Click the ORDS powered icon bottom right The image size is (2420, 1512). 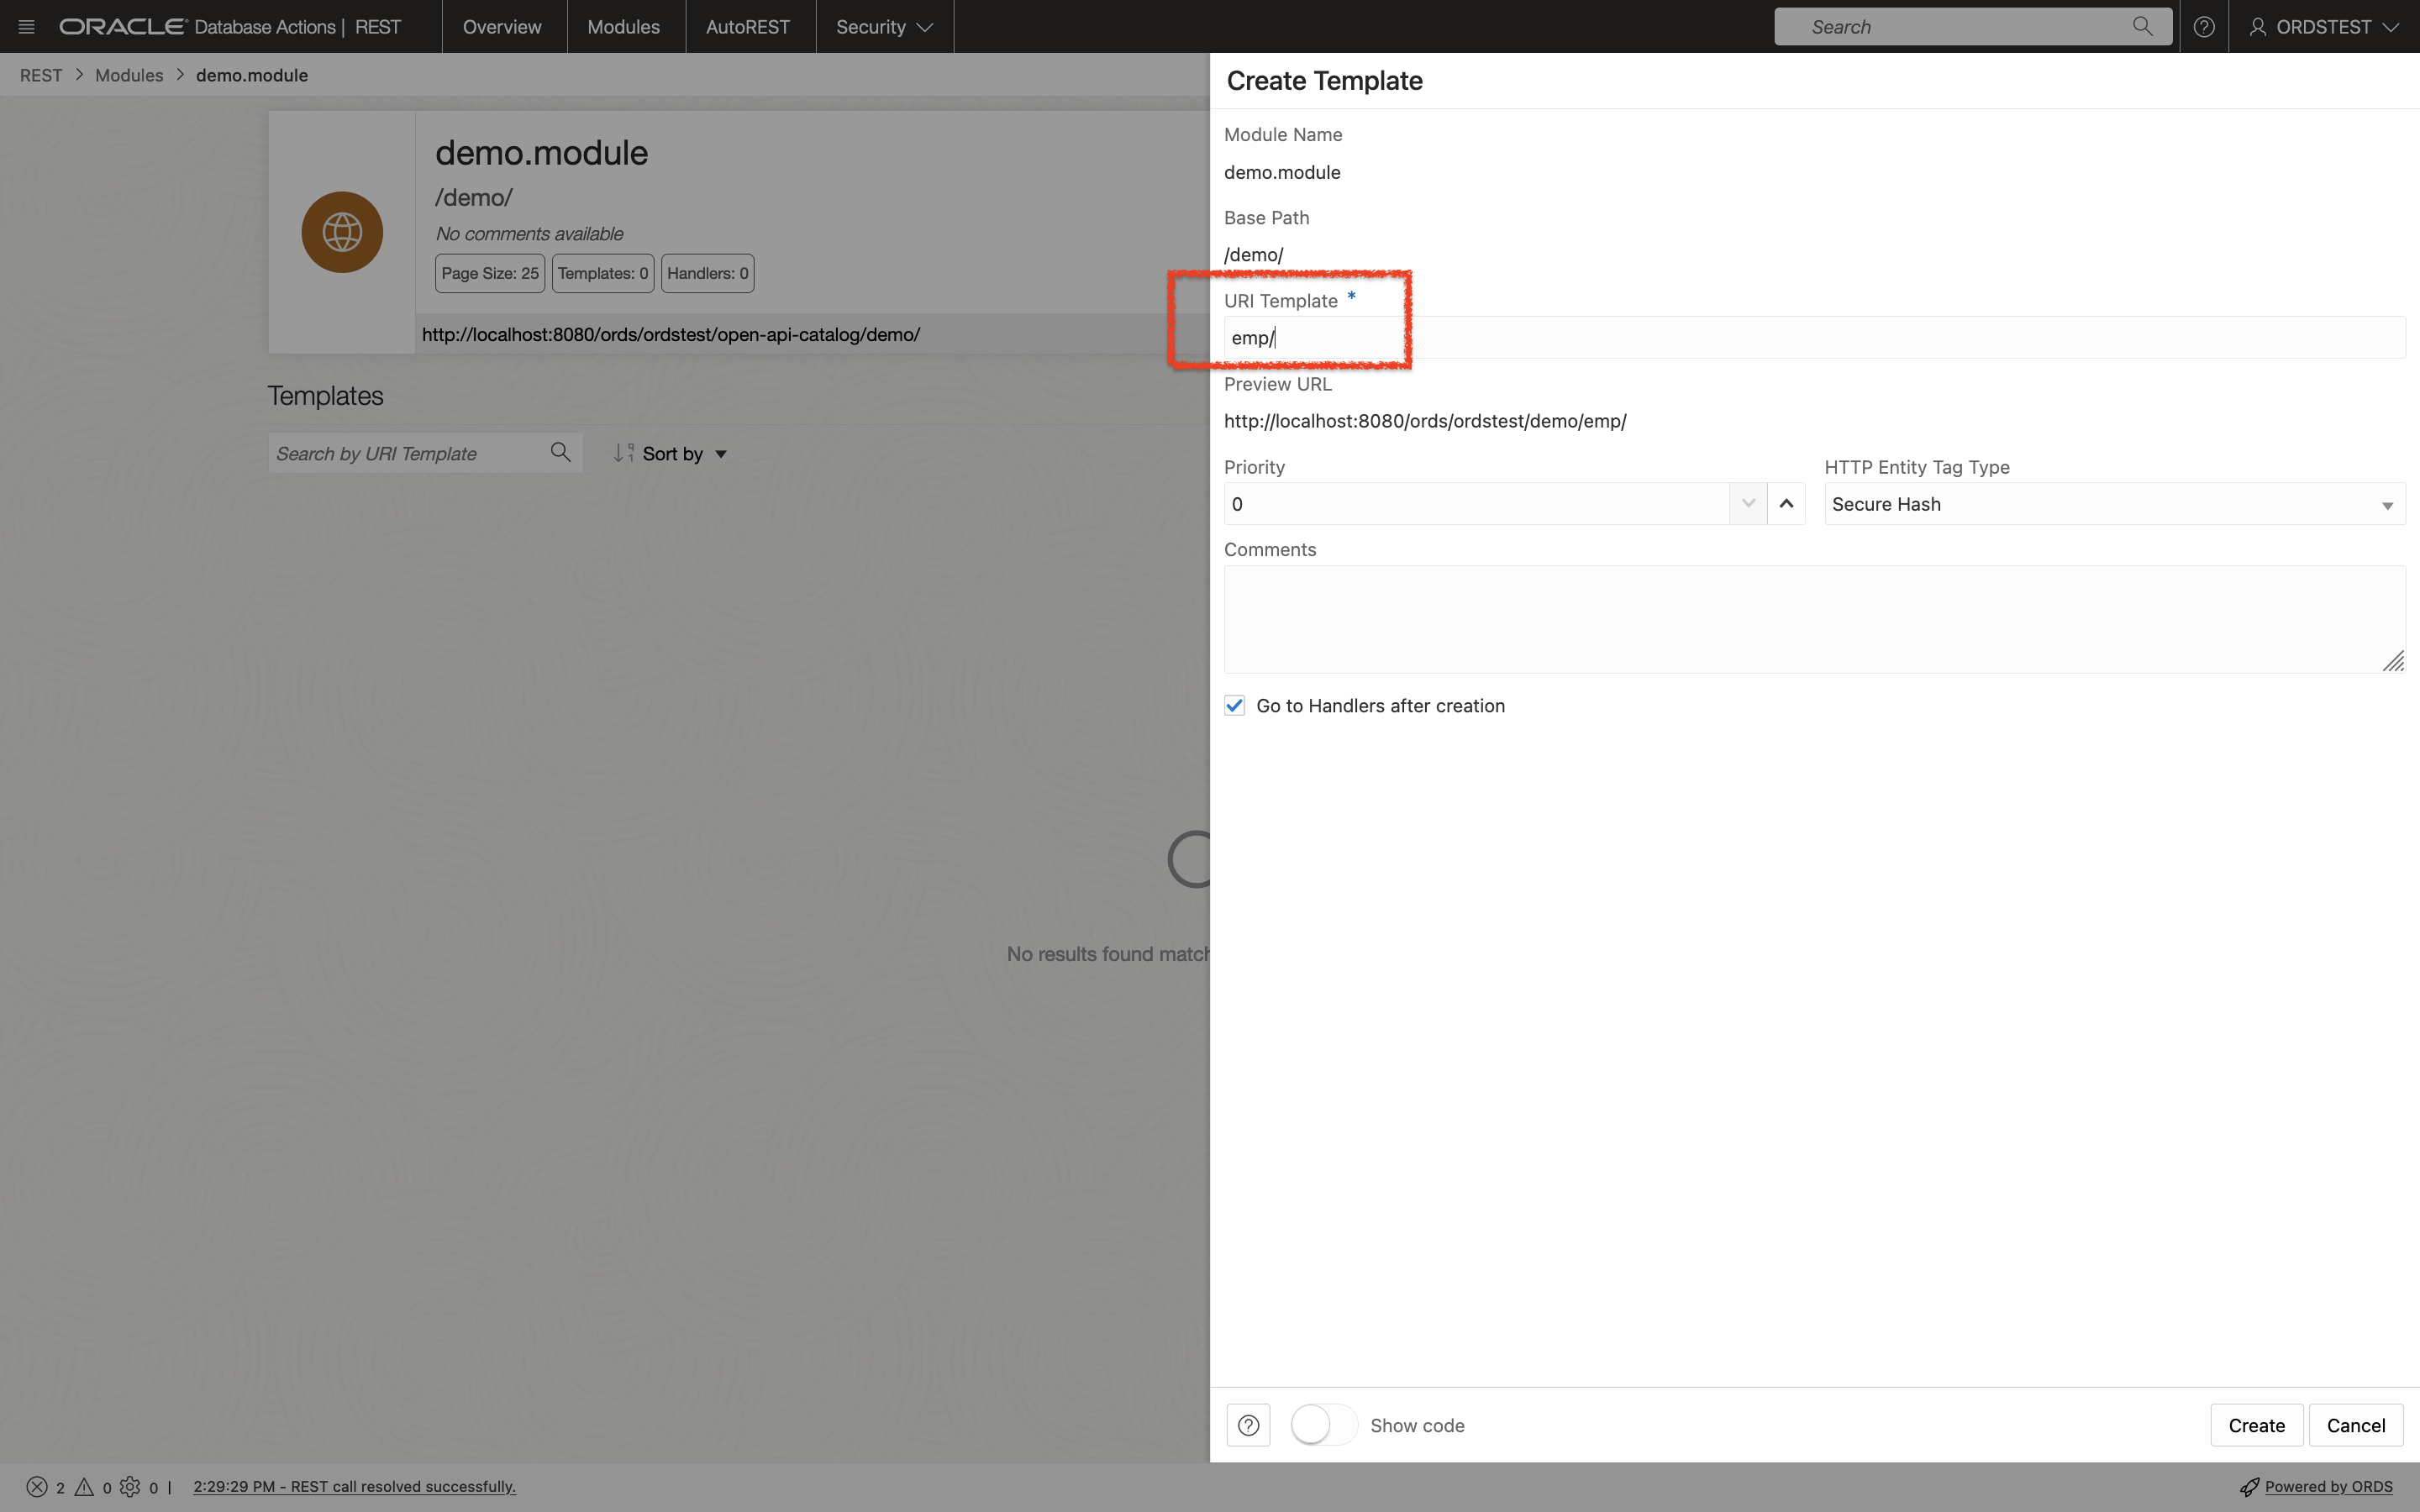click(x=2249, y=1486)
